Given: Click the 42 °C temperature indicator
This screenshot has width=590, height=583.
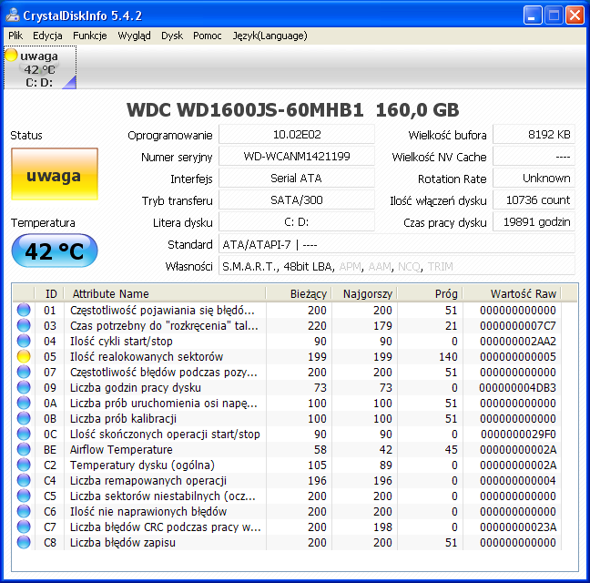Looking at the screenshot, I should pyautogui.click(x=55, y=251).
